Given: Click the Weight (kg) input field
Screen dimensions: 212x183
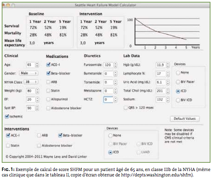Looking at the screenshot, I should point(31,91).
